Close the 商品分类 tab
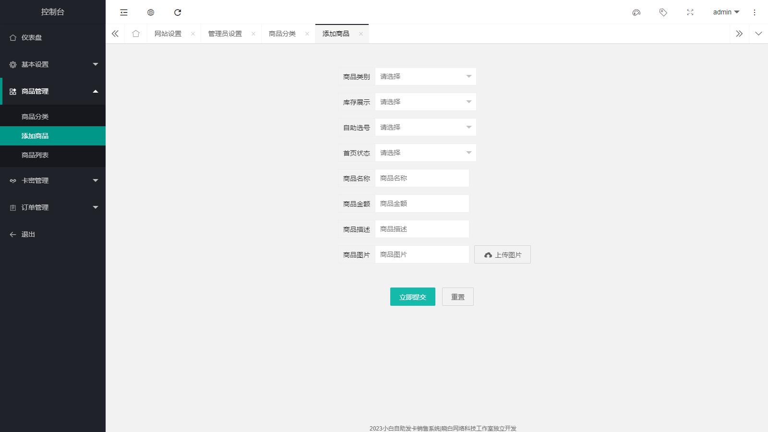This screenshot has width=768, height=432. pos(307,34)
